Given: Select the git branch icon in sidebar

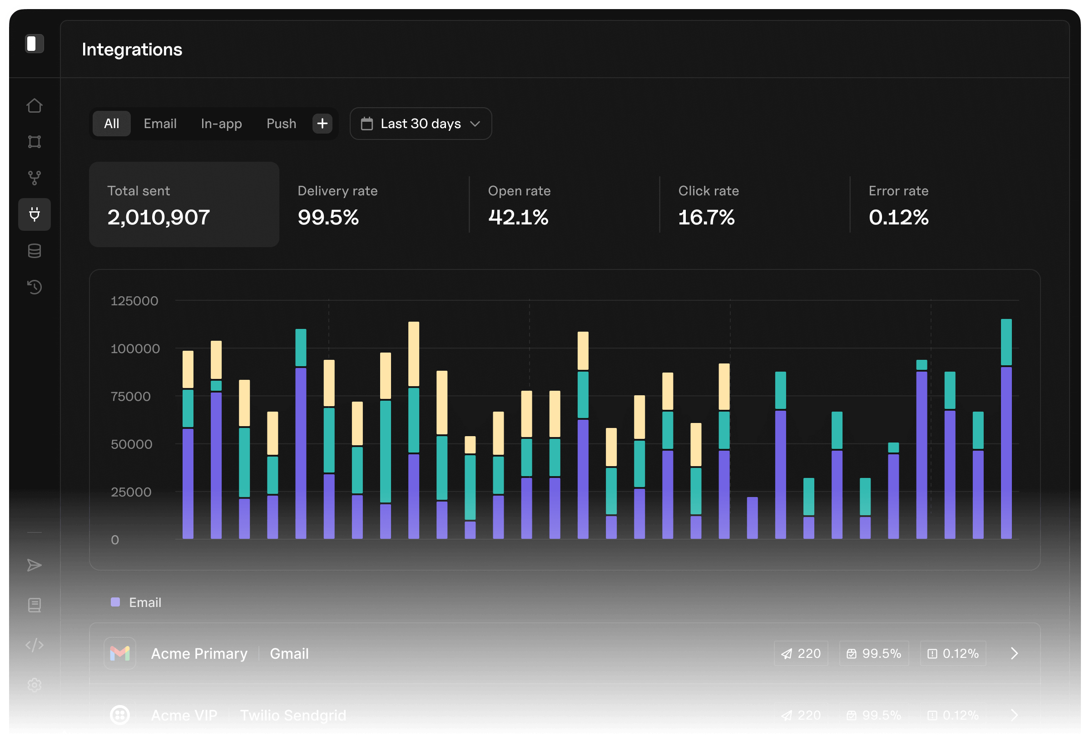Looking at the screenshot, I should [x=34, y=178].
